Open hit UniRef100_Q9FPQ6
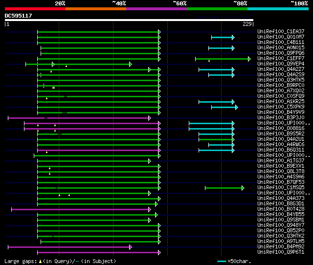 pyautogui.click(x=281, y=53)
